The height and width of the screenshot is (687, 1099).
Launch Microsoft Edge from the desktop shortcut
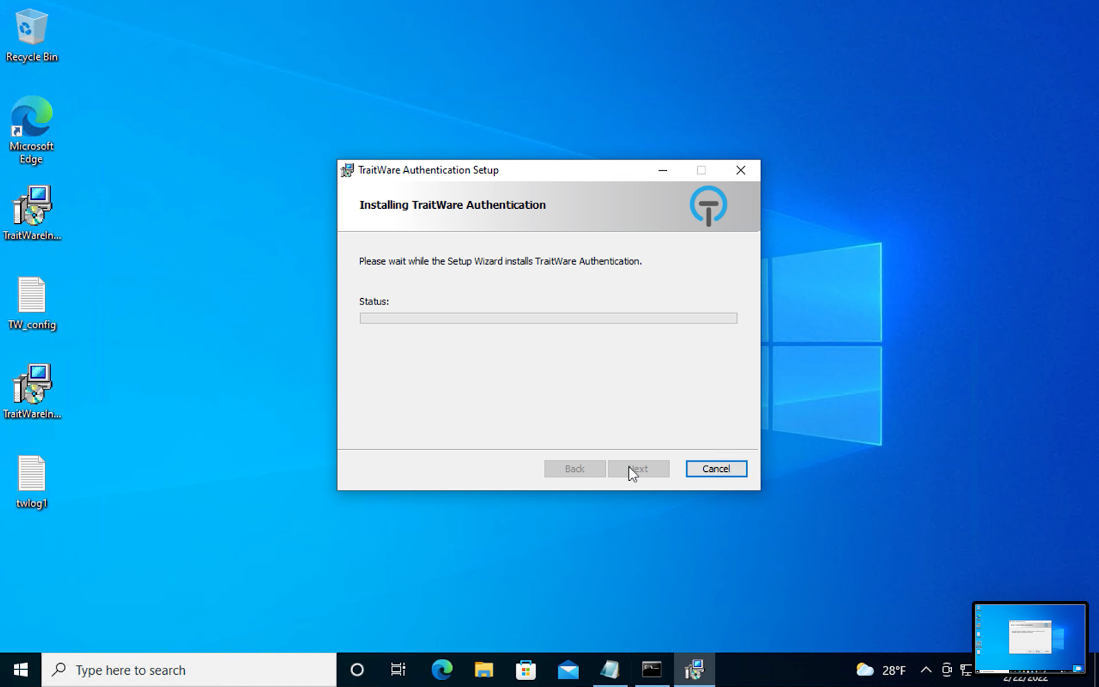(x=32, y=130)
